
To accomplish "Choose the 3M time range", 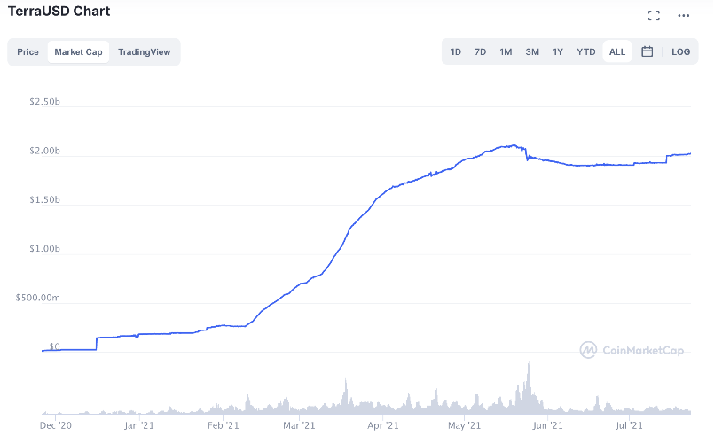I will [x=532, y=52].
